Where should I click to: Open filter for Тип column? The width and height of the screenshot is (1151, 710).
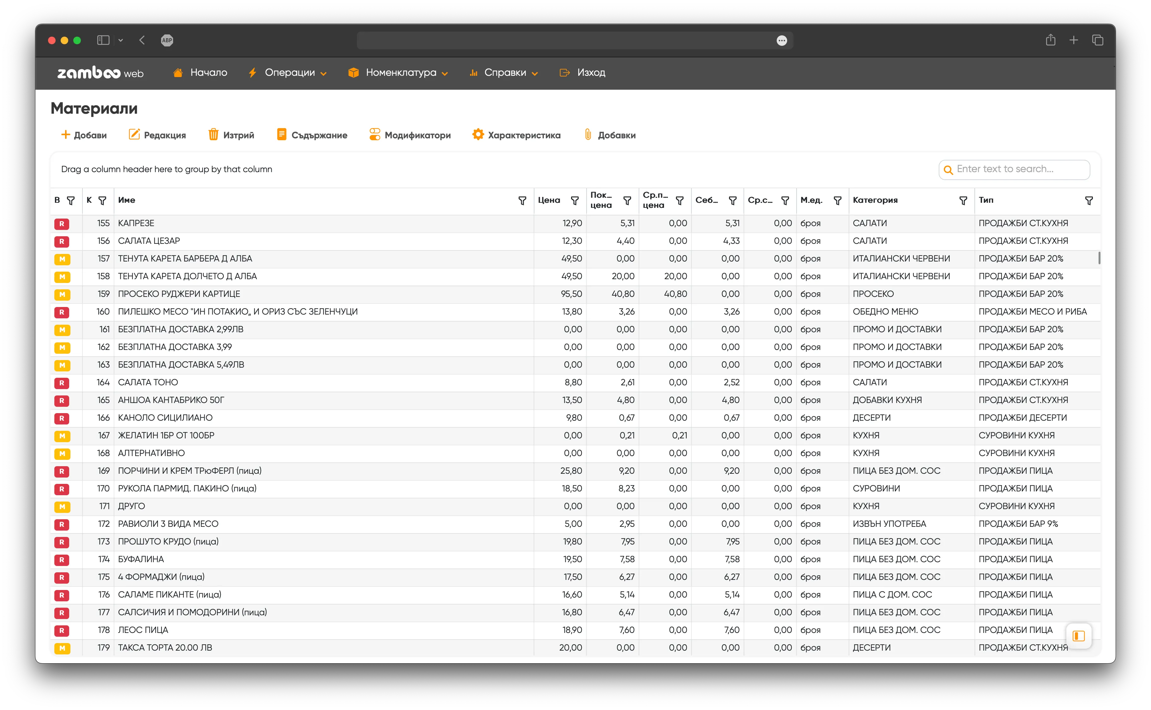click(x=1088, y=201)
